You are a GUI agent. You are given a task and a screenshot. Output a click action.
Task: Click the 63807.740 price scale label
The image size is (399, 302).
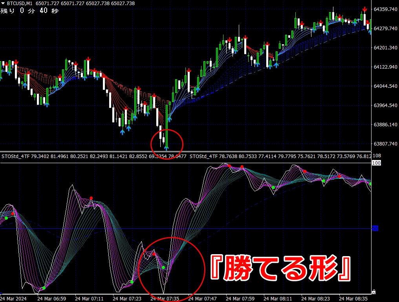click(385, 144)
